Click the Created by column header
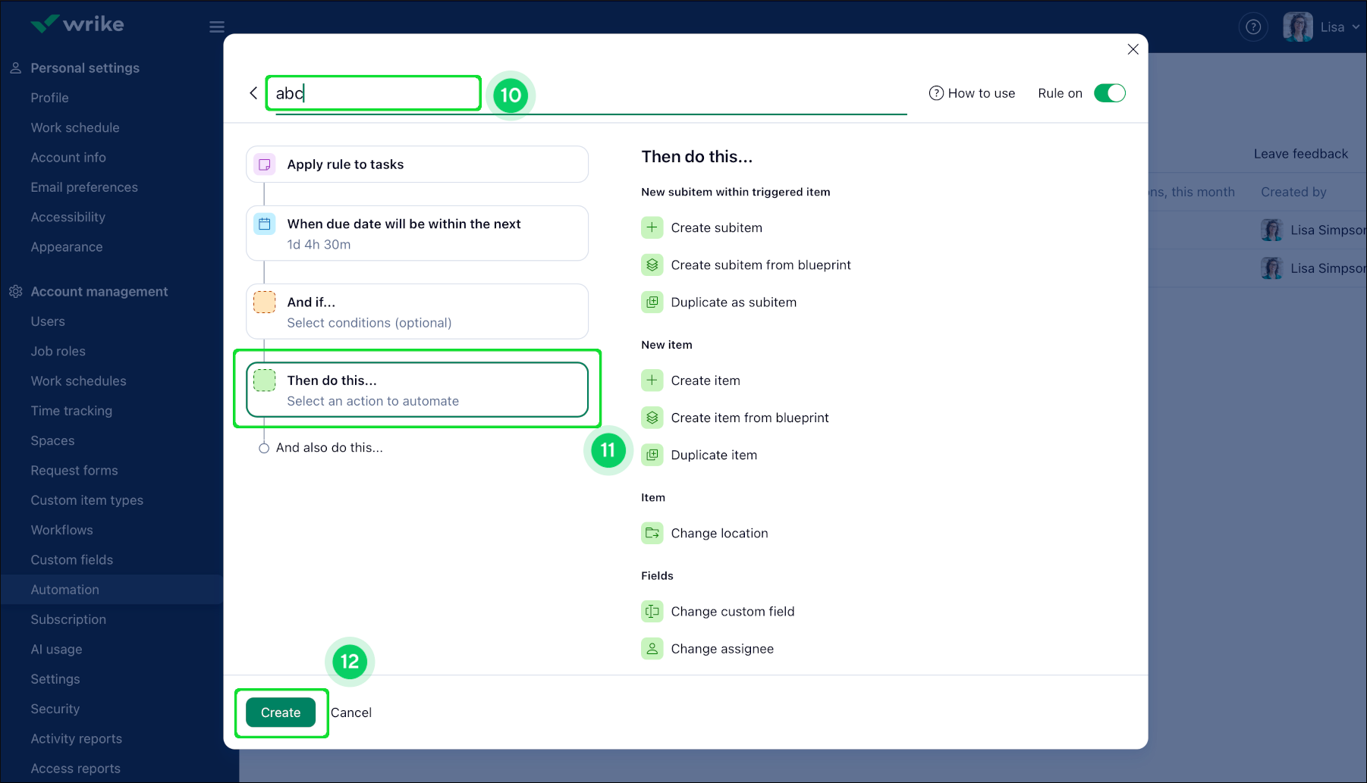The image size is (1367, 783). click(1293, 192)
